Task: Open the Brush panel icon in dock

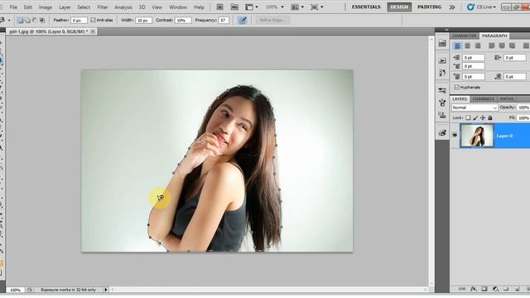Action: 442,103
